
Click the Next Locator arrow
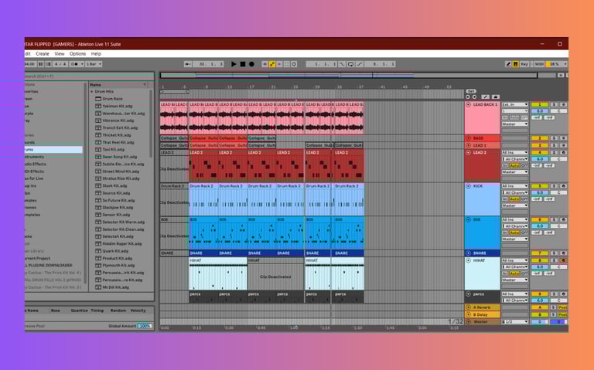(x=474, y=97)
